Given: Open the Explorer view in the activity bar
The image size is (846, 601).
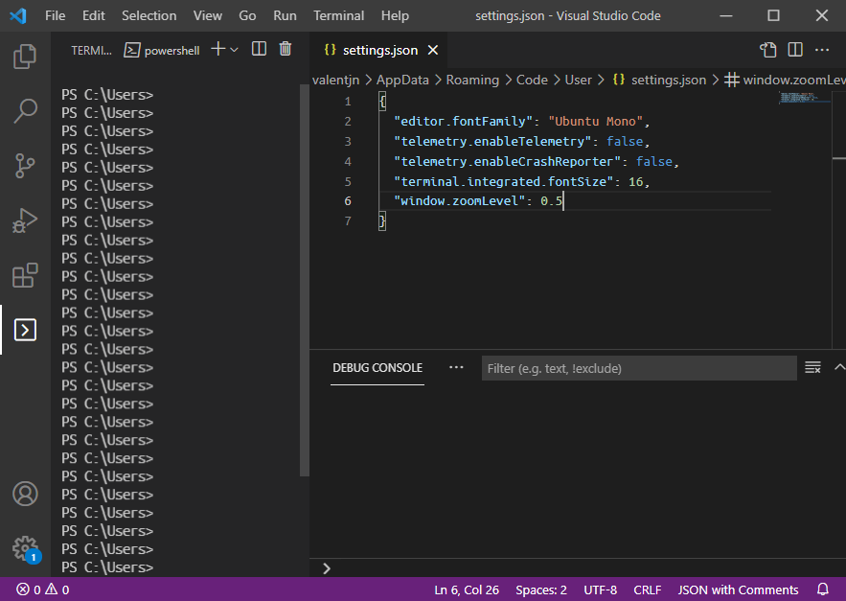Looking at the screenshot, I should coord(25,57).
